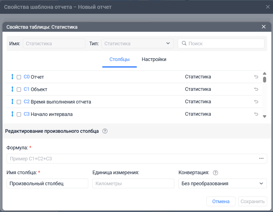Screen dimensions: 273x212
Task: Open help tooltip for Редактирование произвольного столбца
Action: [105, 131]
